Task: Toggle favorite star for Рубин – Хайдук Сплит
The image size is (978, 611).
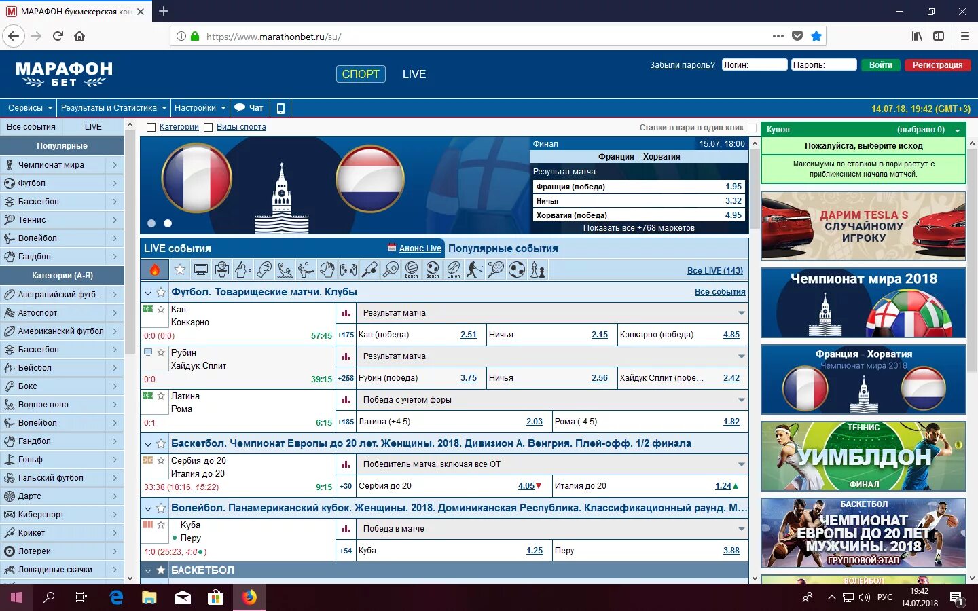Action: coord(161,352)
